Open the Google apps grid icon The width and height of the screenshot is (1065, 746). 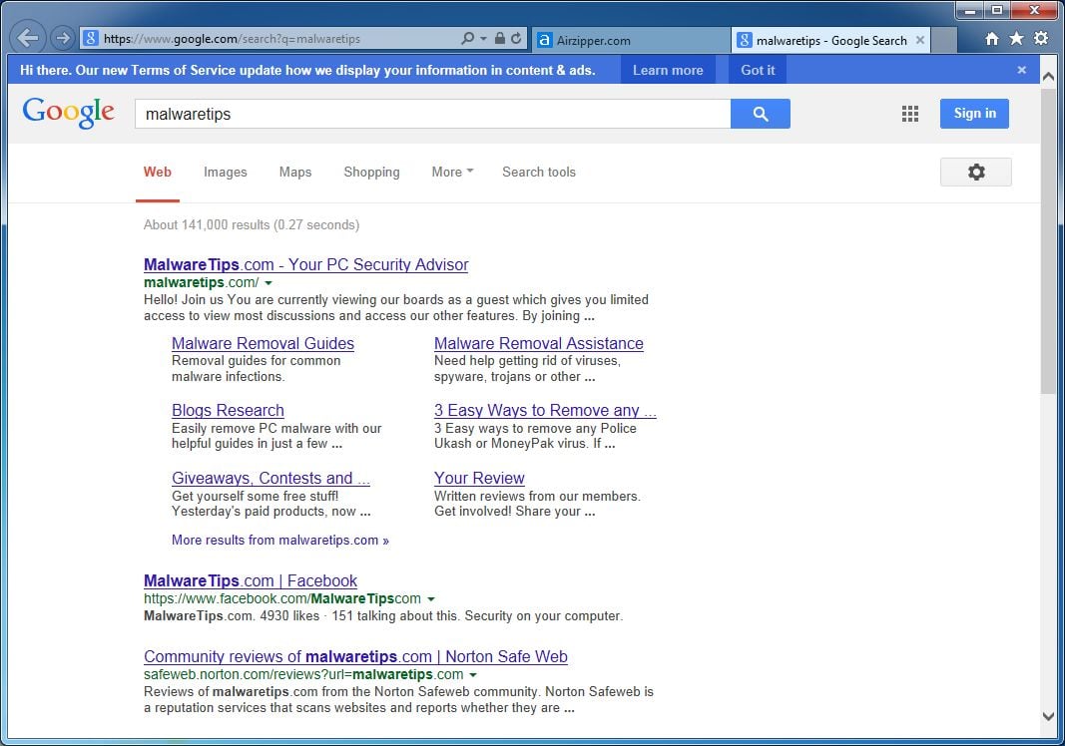tap(909, 114)
